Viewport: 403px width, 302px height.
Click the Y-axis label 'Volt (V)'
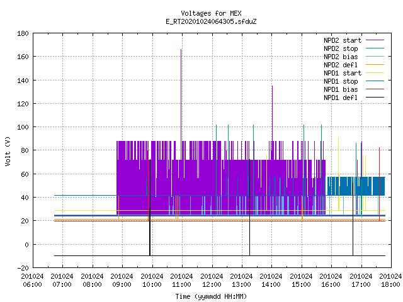click(8, 151)
